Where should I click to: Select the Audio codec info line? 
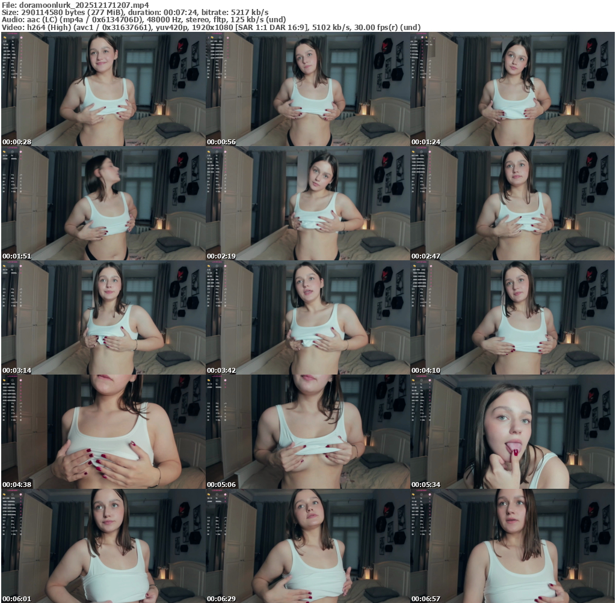[x=143, y=19]
